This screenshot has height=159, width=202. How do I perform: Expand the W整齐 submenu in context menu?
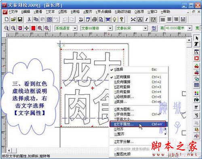coord(139,134)
